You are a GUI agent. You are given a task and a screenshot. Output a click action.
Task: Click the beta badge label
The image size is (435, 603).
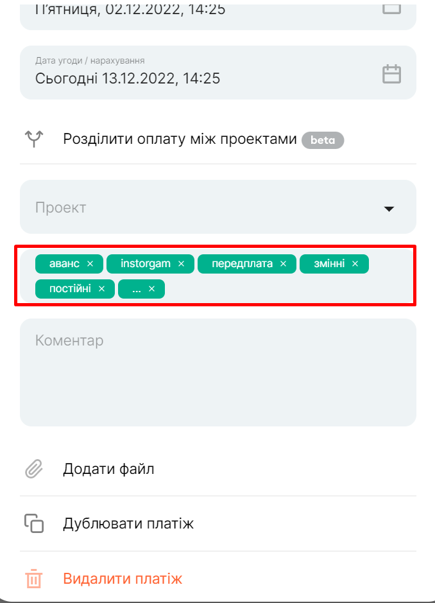coord(323,140)
